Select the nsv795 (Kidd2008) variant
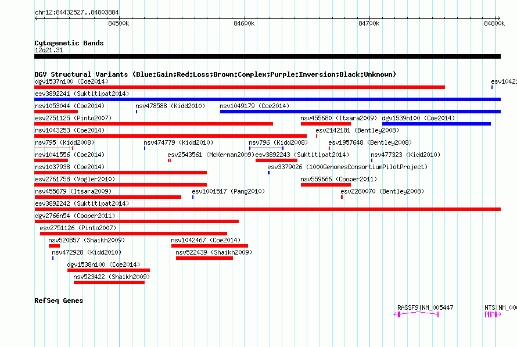This screenshot has height=347, width=517. coord(64,142)
